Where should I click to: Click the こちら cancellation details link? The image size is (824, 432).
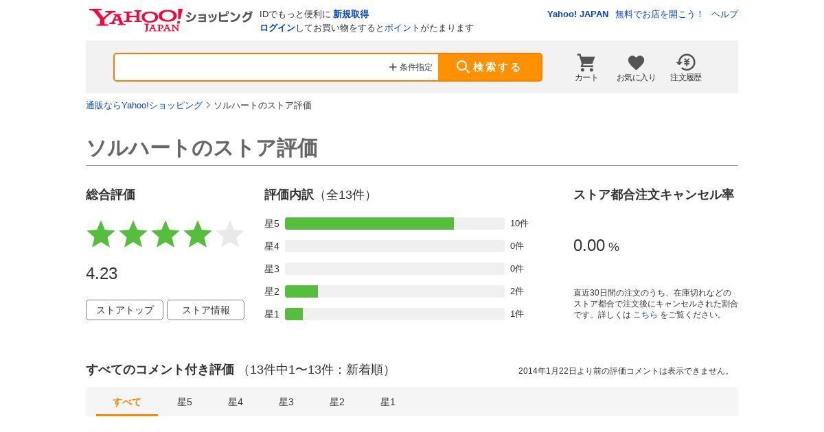(x=645, y=315)
